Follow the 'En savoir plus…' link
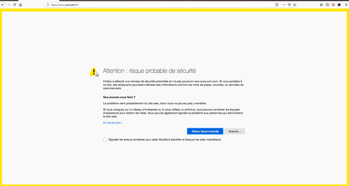 113,123
